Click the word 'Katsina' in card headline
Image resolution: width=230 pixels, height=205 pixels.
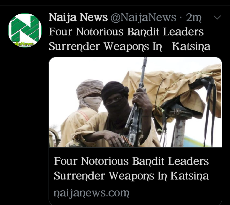[189, 176]
